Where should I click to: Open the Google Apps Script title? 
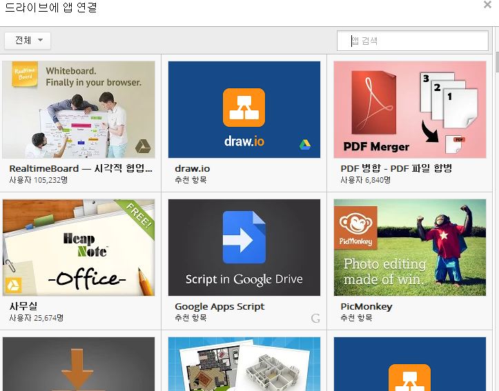tap(219, 306)
